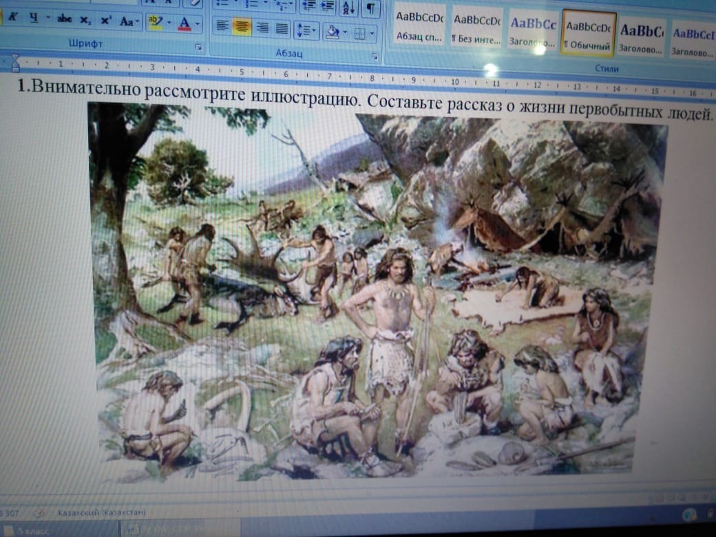The height and width of the screenshot is (537, 716).
Task: Increase paragraph indent
Action: [327, 8]
